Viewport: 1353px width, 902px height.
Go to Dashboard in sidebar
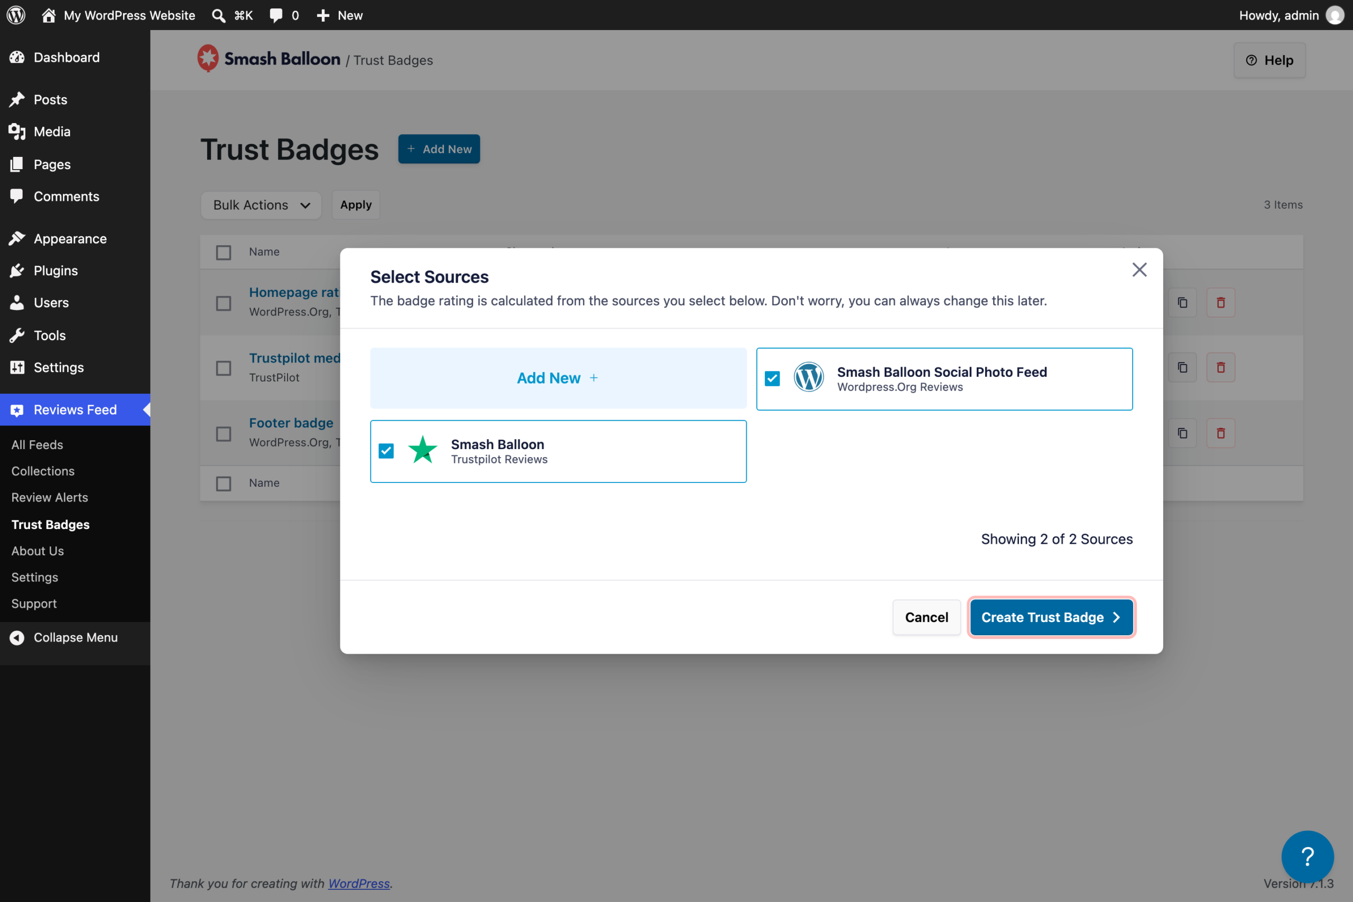75,58
